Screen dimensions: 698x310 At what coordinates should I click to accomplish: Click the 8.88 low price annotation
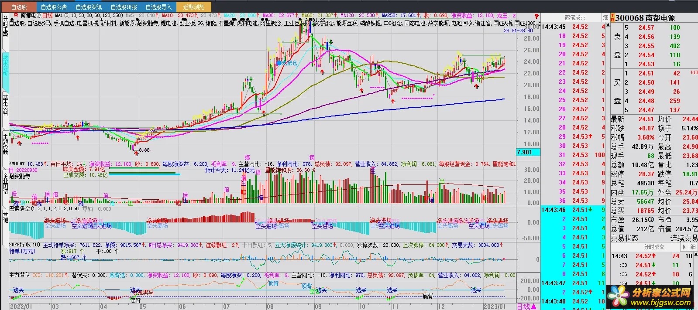tap(144, 150)
